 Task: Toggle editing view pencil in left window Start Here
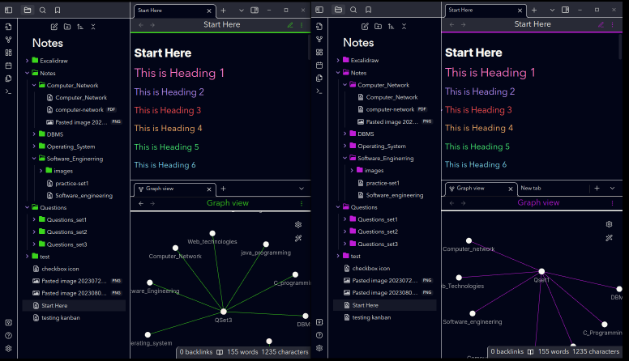coord(290,25)
